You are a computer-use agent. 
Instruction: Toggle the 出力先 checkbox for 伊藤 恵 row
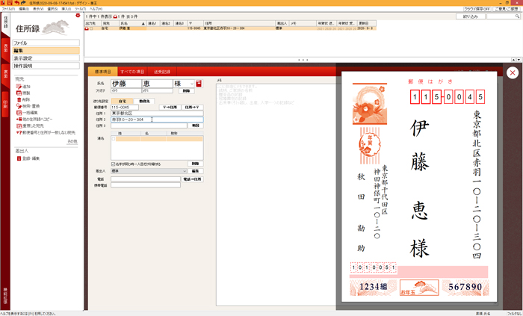(x=90, y=28)
